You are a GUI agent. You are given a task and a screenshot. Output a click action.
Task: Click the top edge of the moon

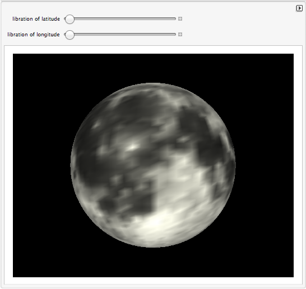153,84
